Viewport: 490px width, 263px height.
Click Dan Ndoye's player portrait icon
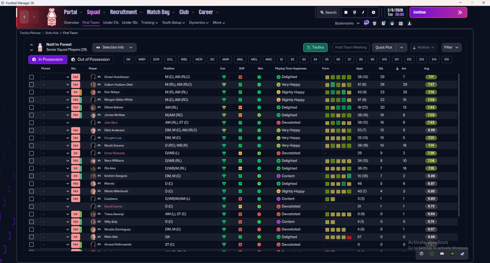click(x=93, y=92)
